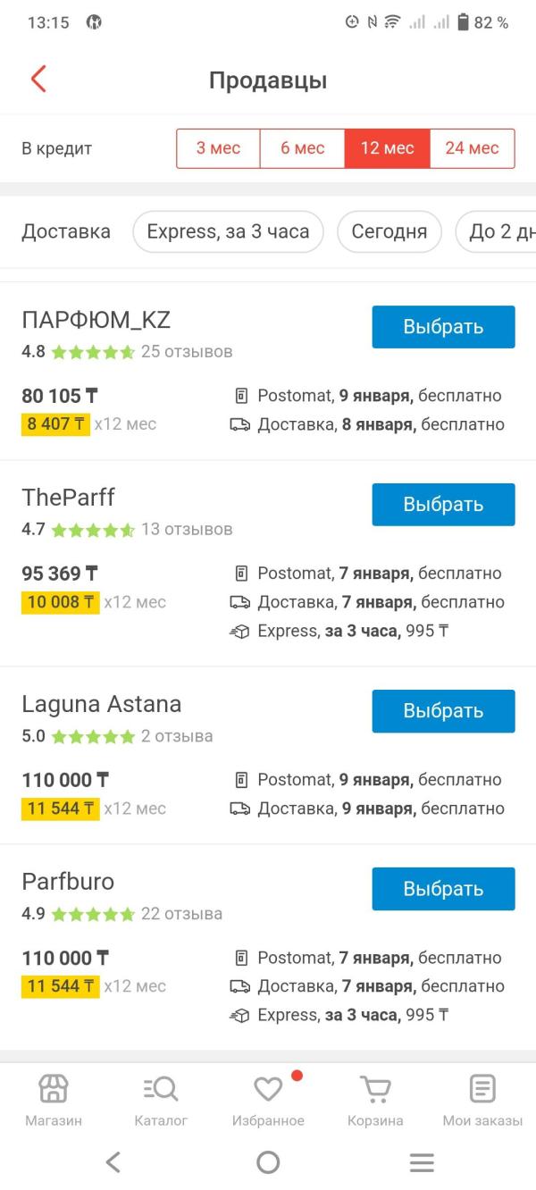This screenshot has height=1190, width=536.
Task: Choose seller ПАРФЮМ_KZ with Выбрать button
Action: 443,327
